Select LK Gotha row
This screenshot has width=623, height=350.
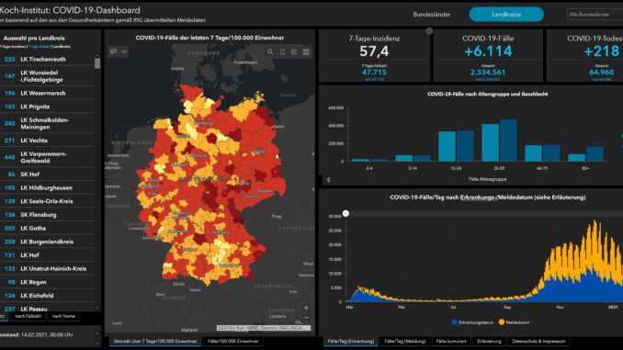click(47, 228)
